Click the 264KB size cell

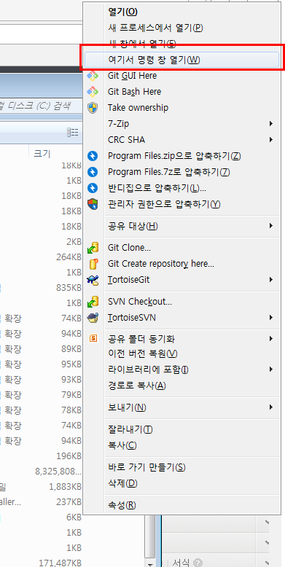(69, 257)
